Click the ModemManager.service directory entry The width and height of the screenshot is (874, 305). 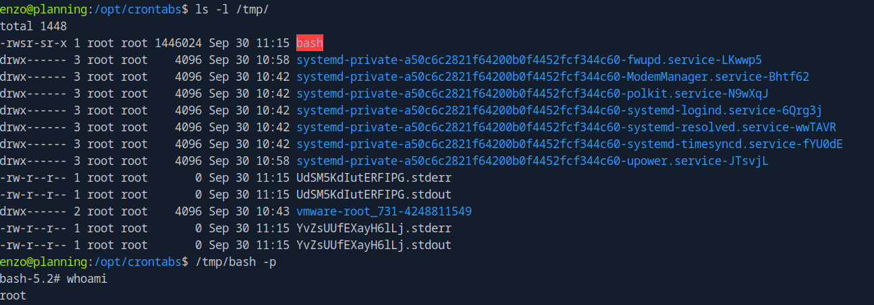[x=553, y=77]
